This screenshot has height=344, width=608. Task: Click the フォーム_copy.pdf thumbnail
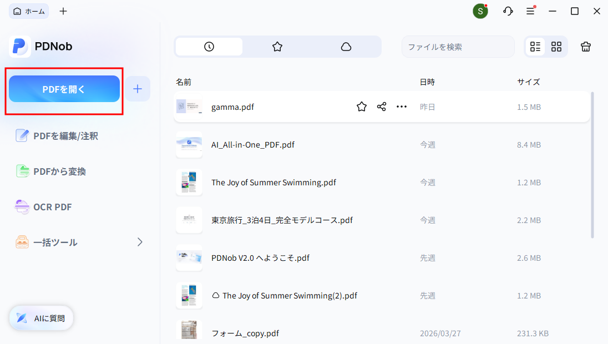(189, 331)
